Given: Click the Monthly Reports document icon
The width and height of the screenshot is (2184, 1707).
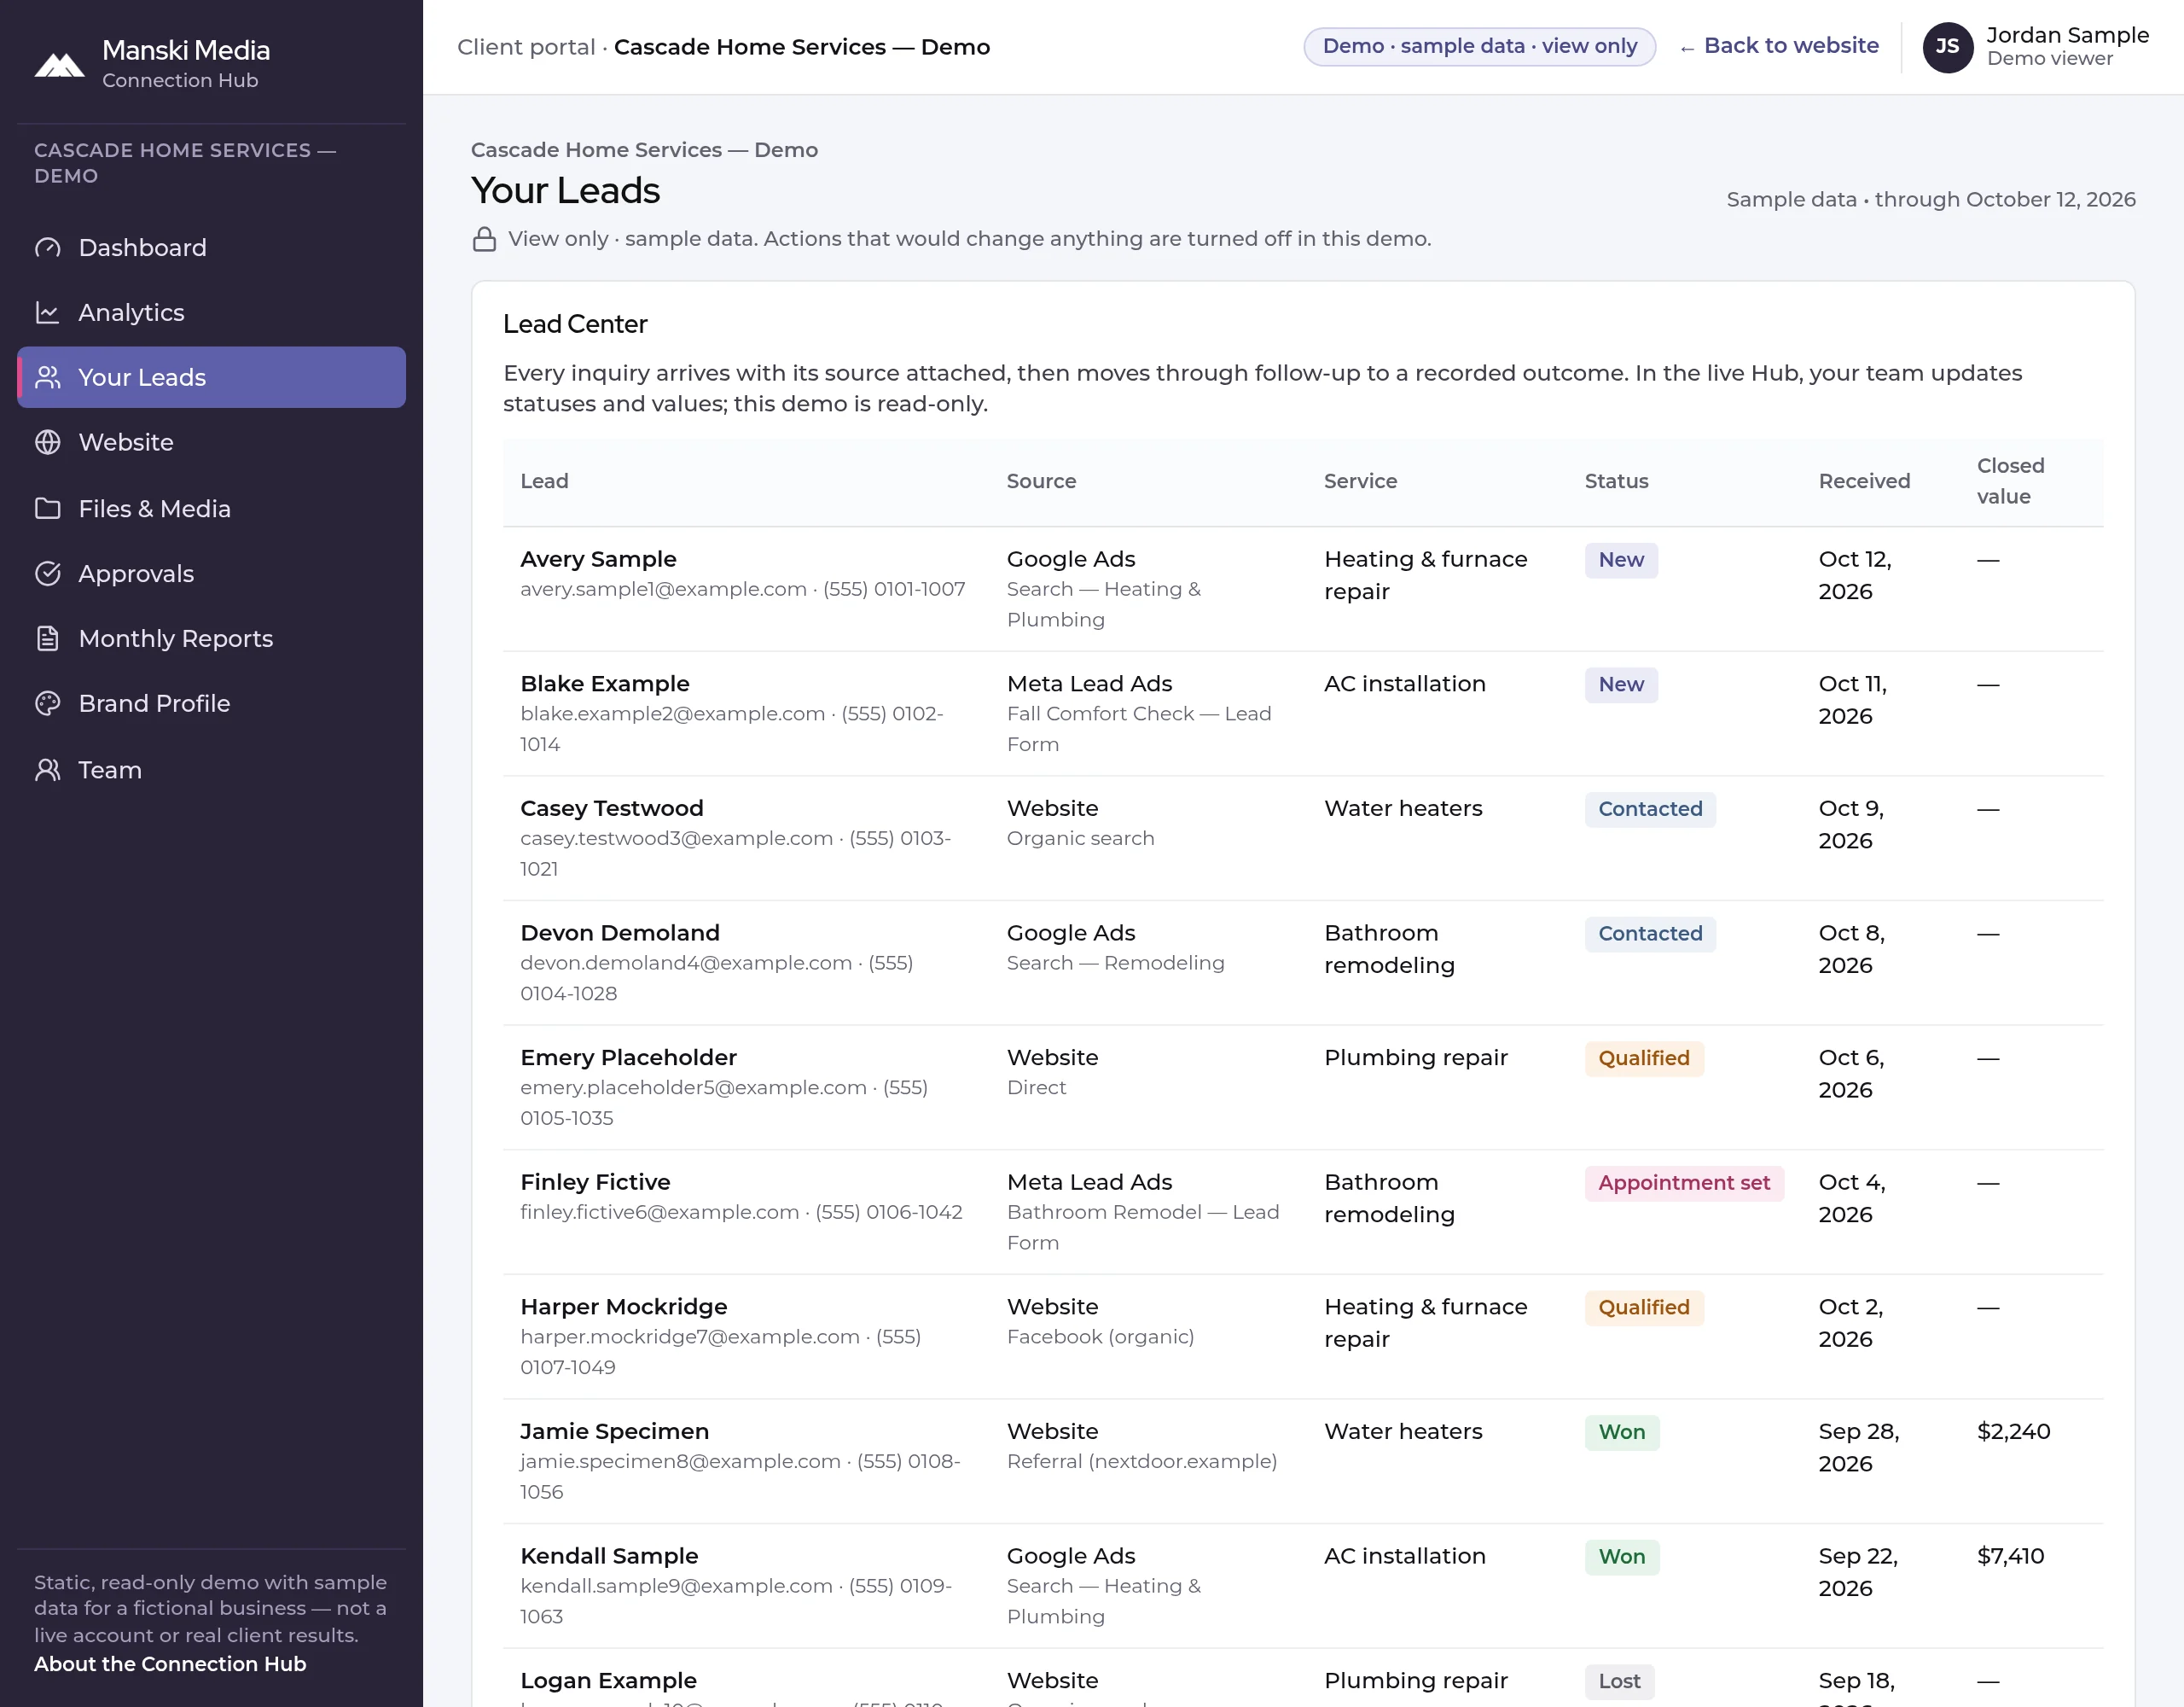Looking at the screenshot, I should pos(48,638).
